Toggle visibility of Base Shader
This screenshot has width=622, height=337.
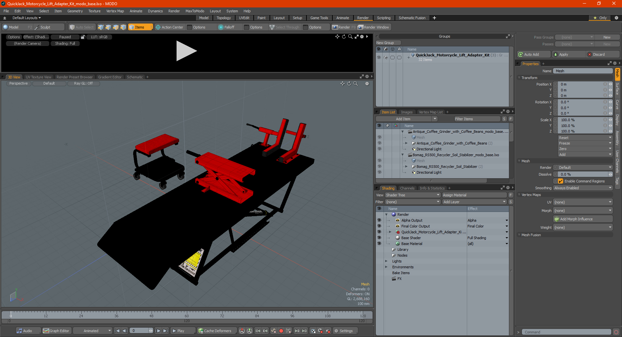[x=379, y=238]
